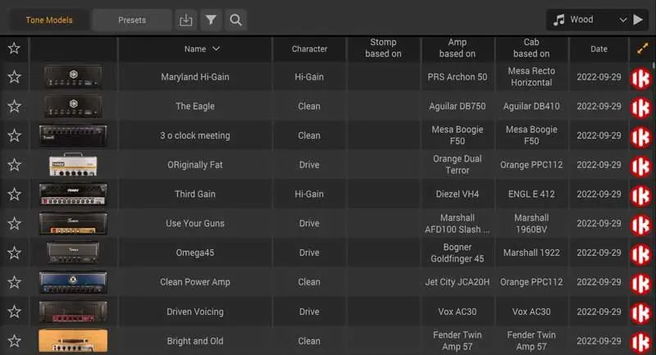The width and height of the screenshot is (656, 355).
Task: Play the Wood demo loop
Action: 638,20
